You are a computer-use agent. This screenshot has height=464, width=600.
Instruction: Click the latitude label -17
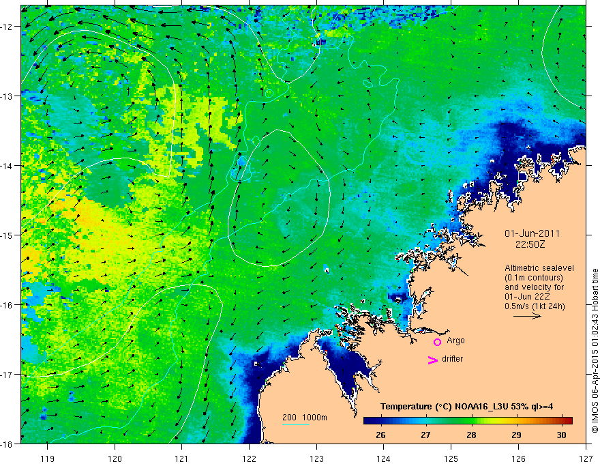click(x=7, y=375)
